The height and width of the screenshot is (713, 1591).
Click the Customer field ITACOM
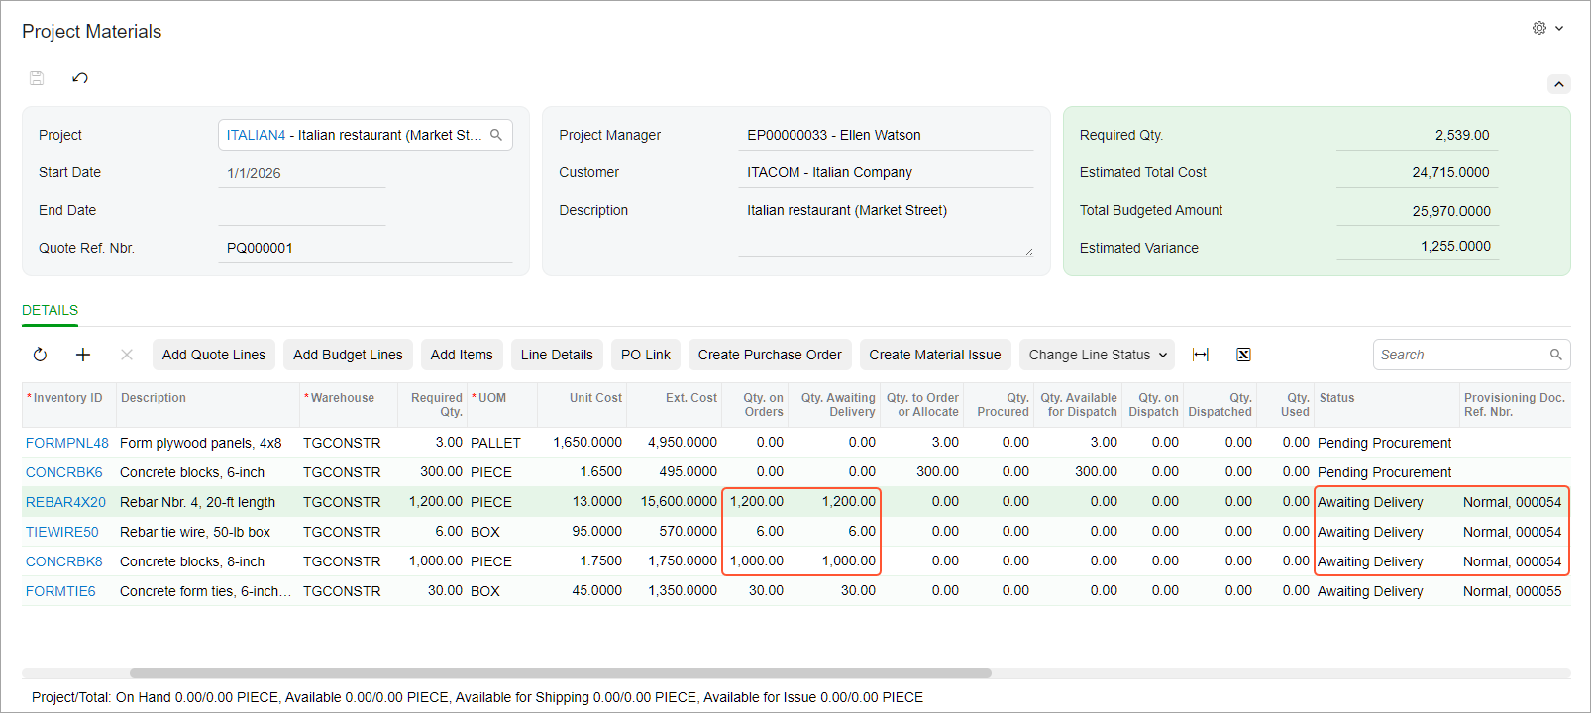[x=886, y=172]
